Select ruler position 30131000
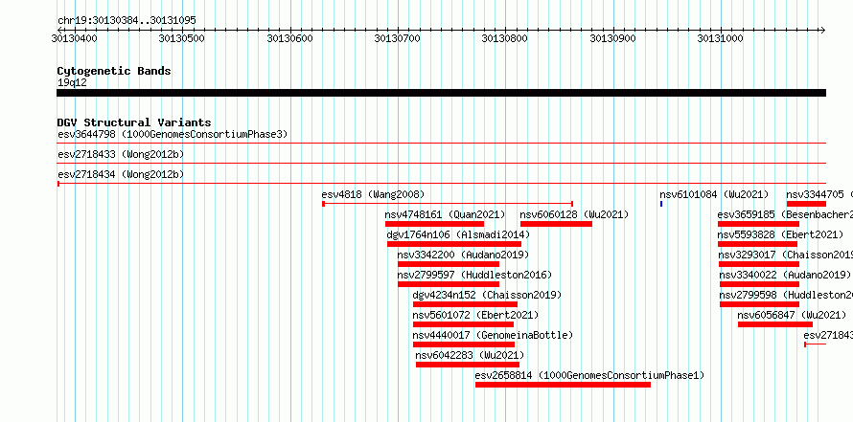Image resolution: width=853 pixels, height=422 pixels. pyautogui.click(x=721, y=38)
